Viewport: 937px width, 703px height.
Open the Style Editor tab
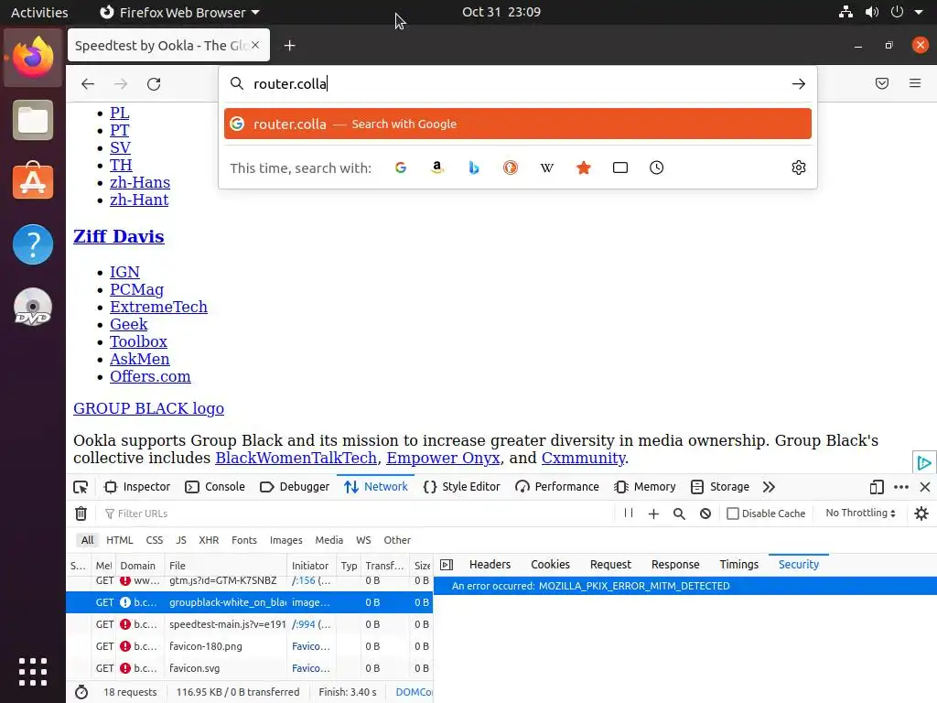pyautogui.click(x=461, y=487)
